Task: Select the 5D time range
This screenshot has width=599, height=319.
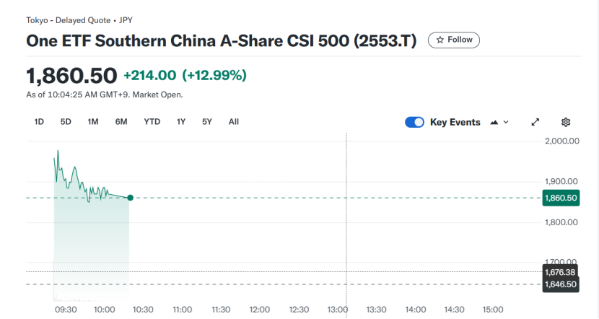Action: [x=66, y=122]
